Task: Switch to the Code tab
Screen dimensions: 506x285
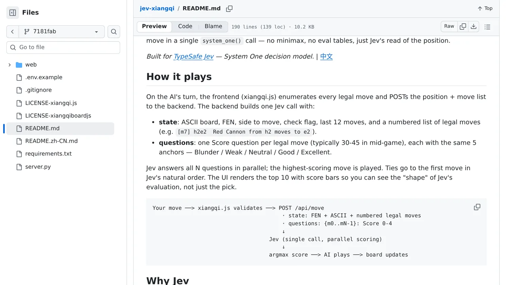Action: (185, 27)
